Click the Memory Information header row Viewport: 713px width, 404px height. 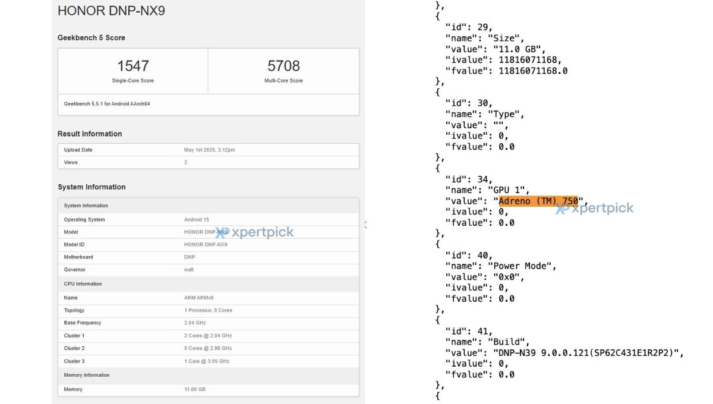209,375
